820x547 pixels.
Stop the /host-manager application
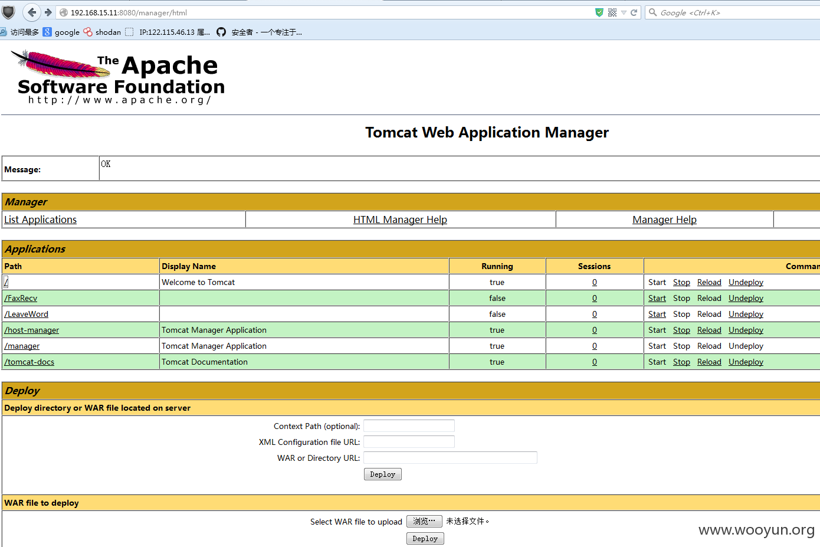point(681,330)
